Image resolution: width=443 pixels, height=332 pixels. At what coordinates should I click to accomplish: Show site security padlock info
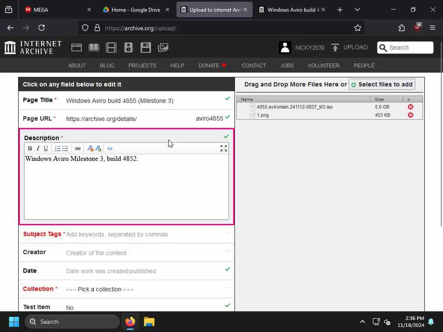[97, 28]
